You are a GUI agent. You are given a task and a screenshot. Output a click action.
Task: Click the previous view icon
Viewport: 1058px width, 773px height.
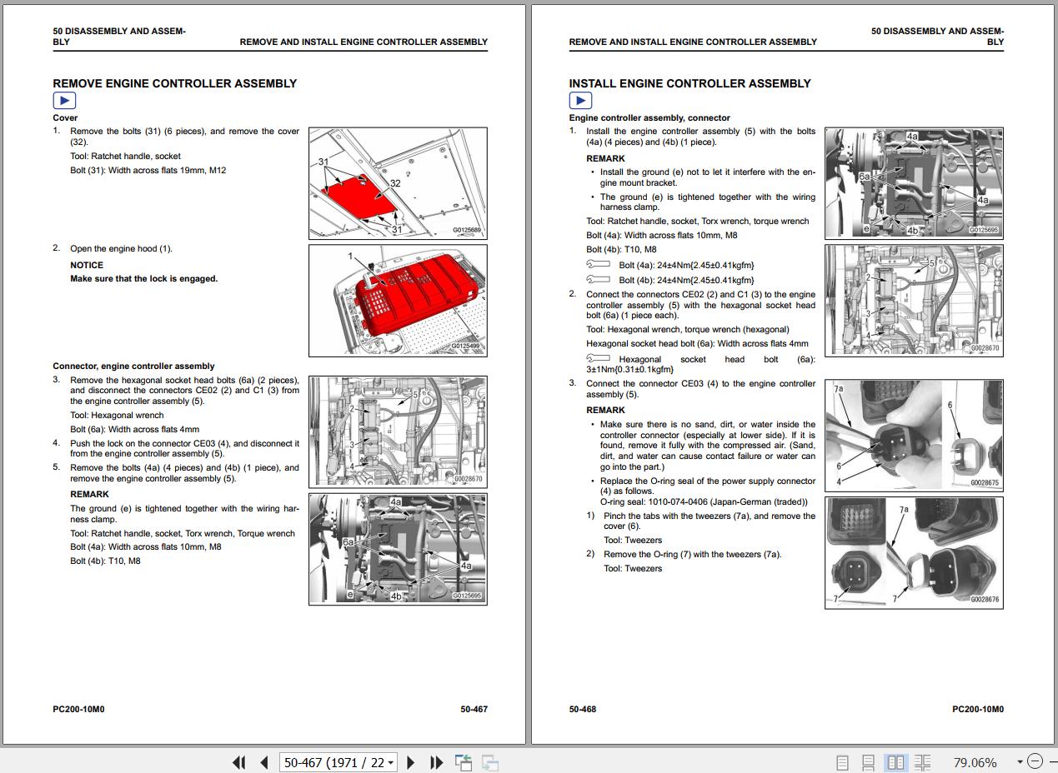pos(464,762)
